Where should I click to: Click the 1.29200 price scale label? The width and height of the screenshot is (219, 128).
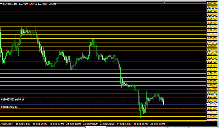(212, 30)
